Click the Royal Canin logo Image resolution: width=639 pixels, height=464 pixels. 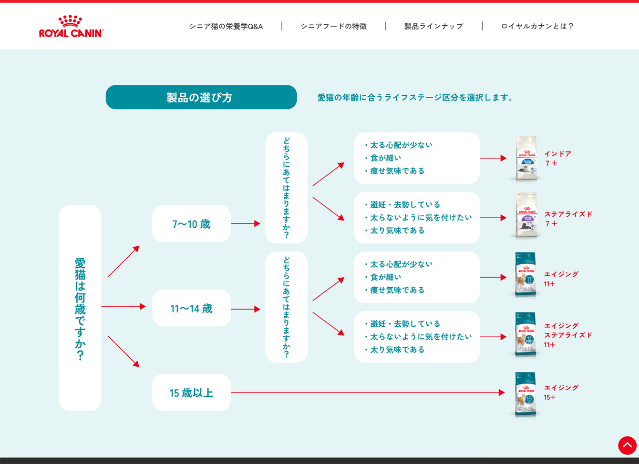point(71,26)
